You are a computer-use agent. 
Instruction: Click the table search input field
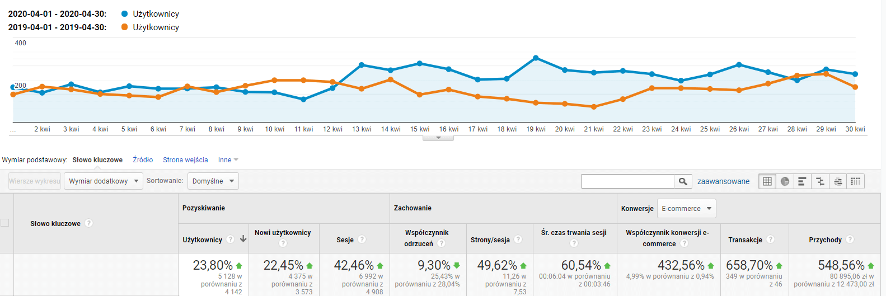click(x=628, y=181)
